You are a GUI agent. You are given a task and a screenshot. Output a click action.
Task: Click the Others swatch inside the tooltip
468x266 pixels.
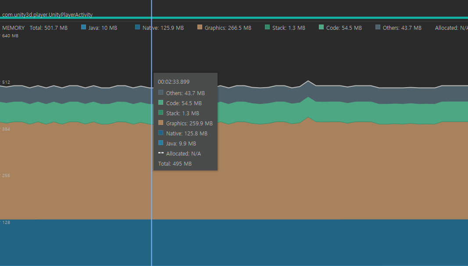coord(161,92)
